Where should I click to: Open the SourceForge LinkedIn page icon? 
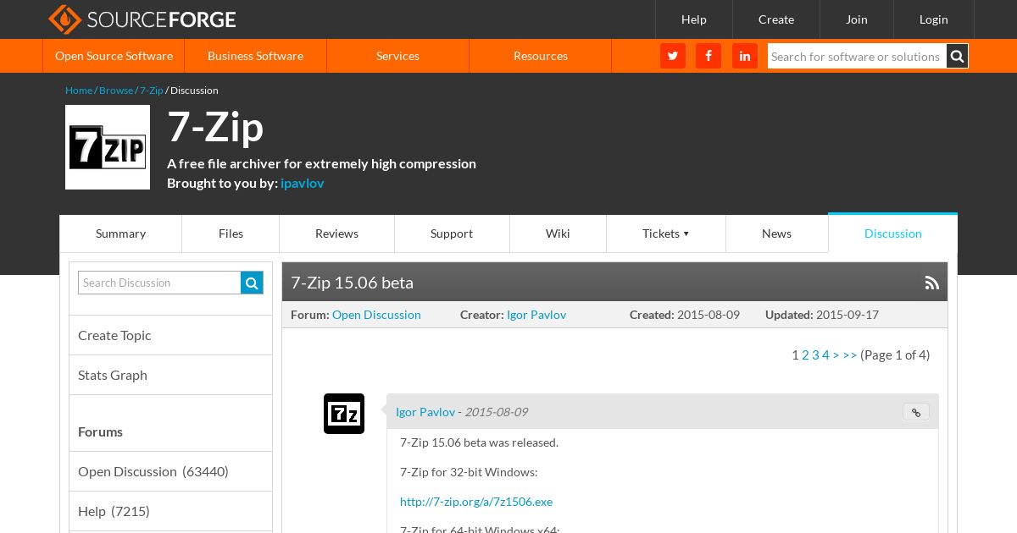point(745,56)
